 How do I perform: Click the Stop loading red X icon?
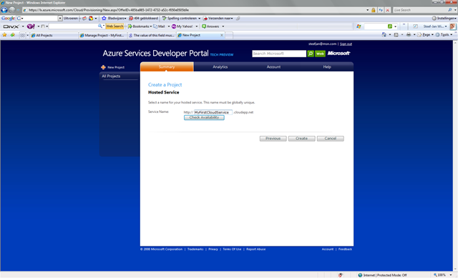tap(388, 10)
